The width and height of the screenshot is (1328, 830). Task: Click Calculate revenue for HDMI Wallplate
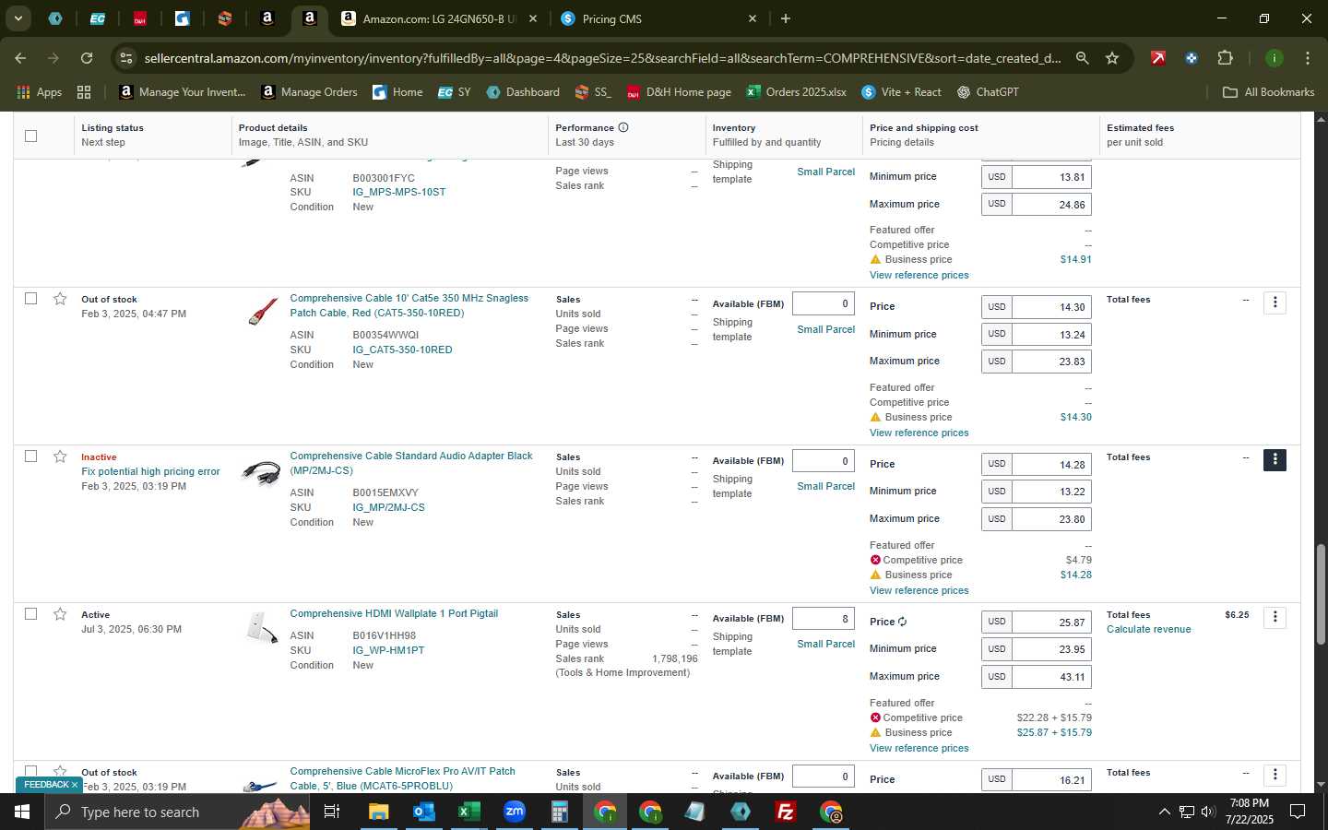[1148, 629]
